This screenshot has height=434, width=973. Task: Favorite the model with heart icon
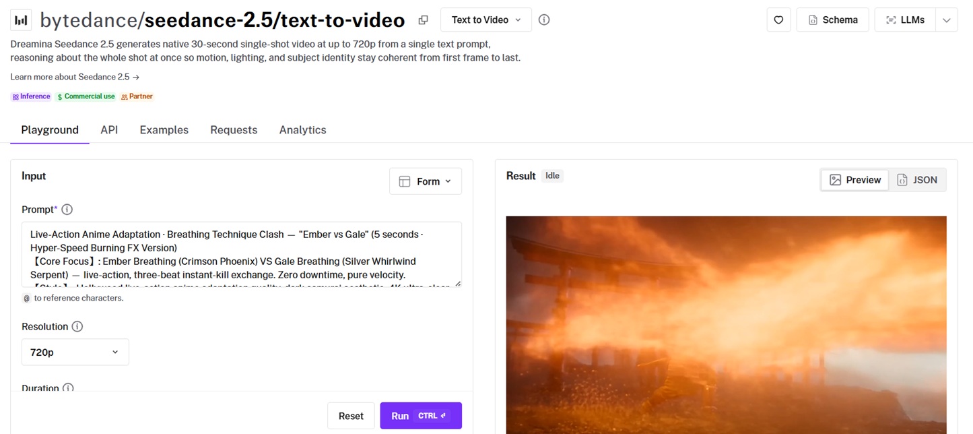pos(778,20)
